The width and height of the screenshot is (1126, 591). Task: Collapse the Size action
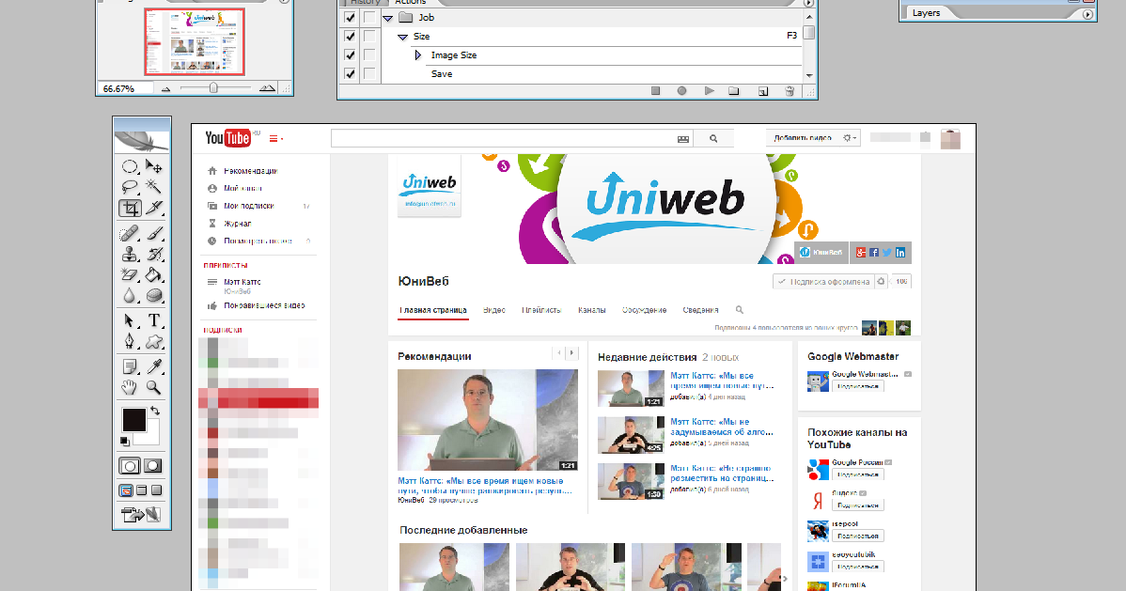pos(402,37)
